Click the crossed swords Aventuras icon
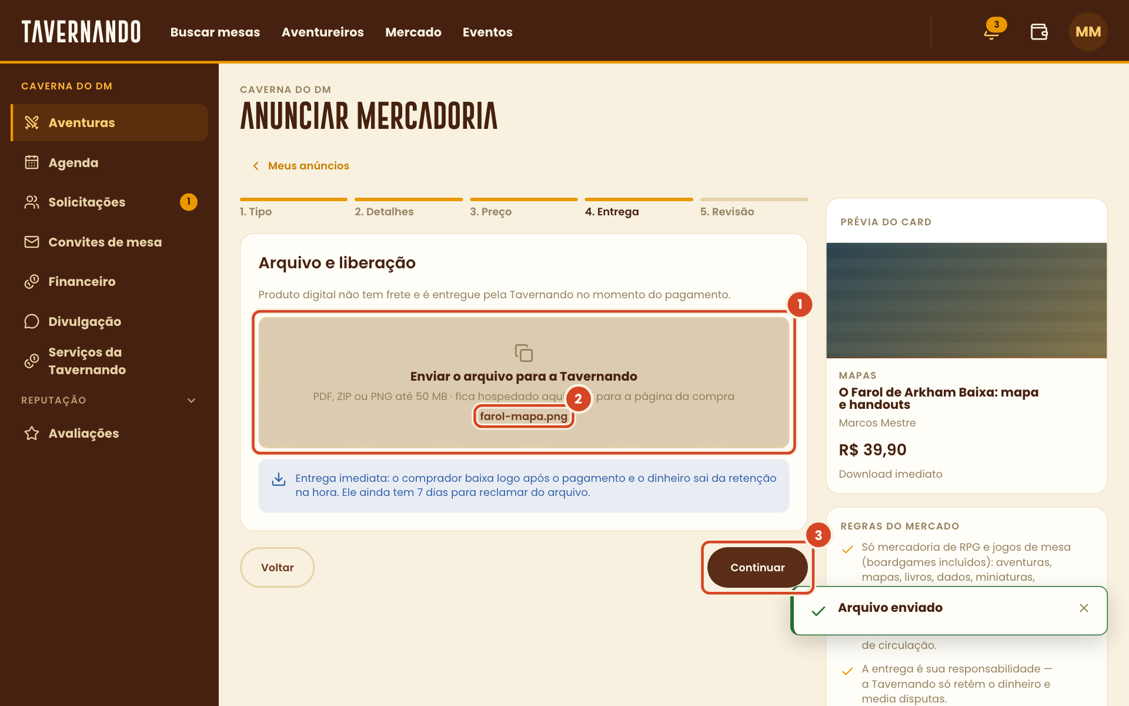Screen dimensions: 1129x706 [32, 122]
